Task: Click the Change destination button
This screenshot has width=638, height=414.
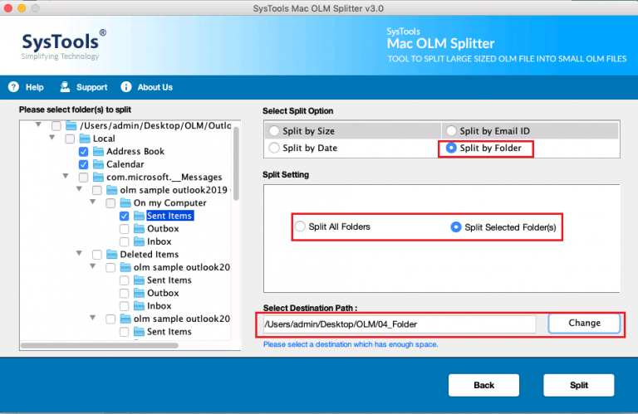Action: tap(584, 323)
